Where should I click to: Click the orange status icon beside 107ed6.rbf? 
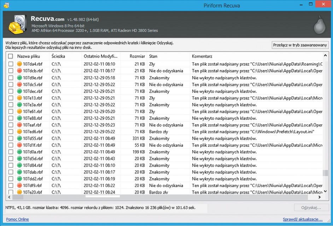19,131
